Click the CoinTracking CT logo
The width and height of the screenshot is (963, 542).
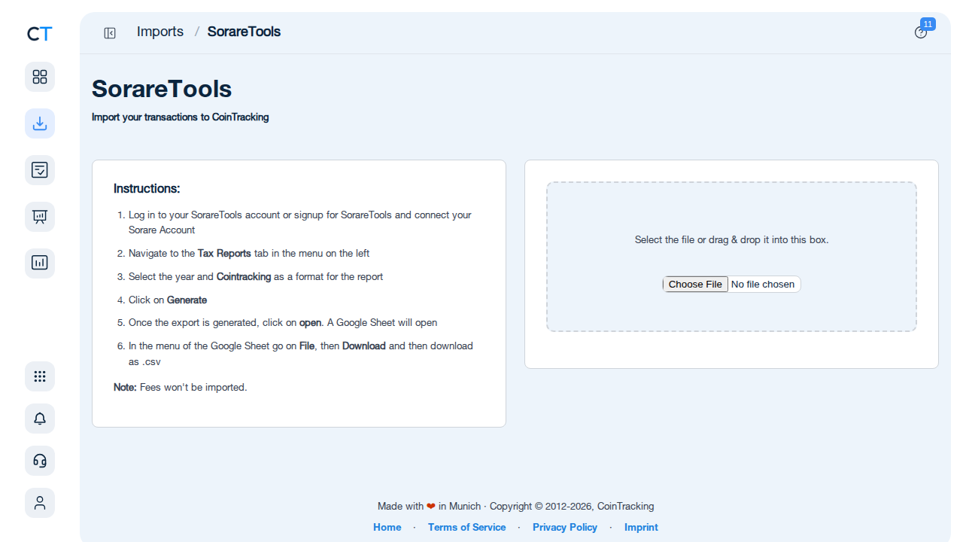point(40,33)
